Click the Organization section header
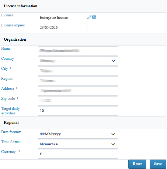 pyautogui.click(x=15, y=39)
